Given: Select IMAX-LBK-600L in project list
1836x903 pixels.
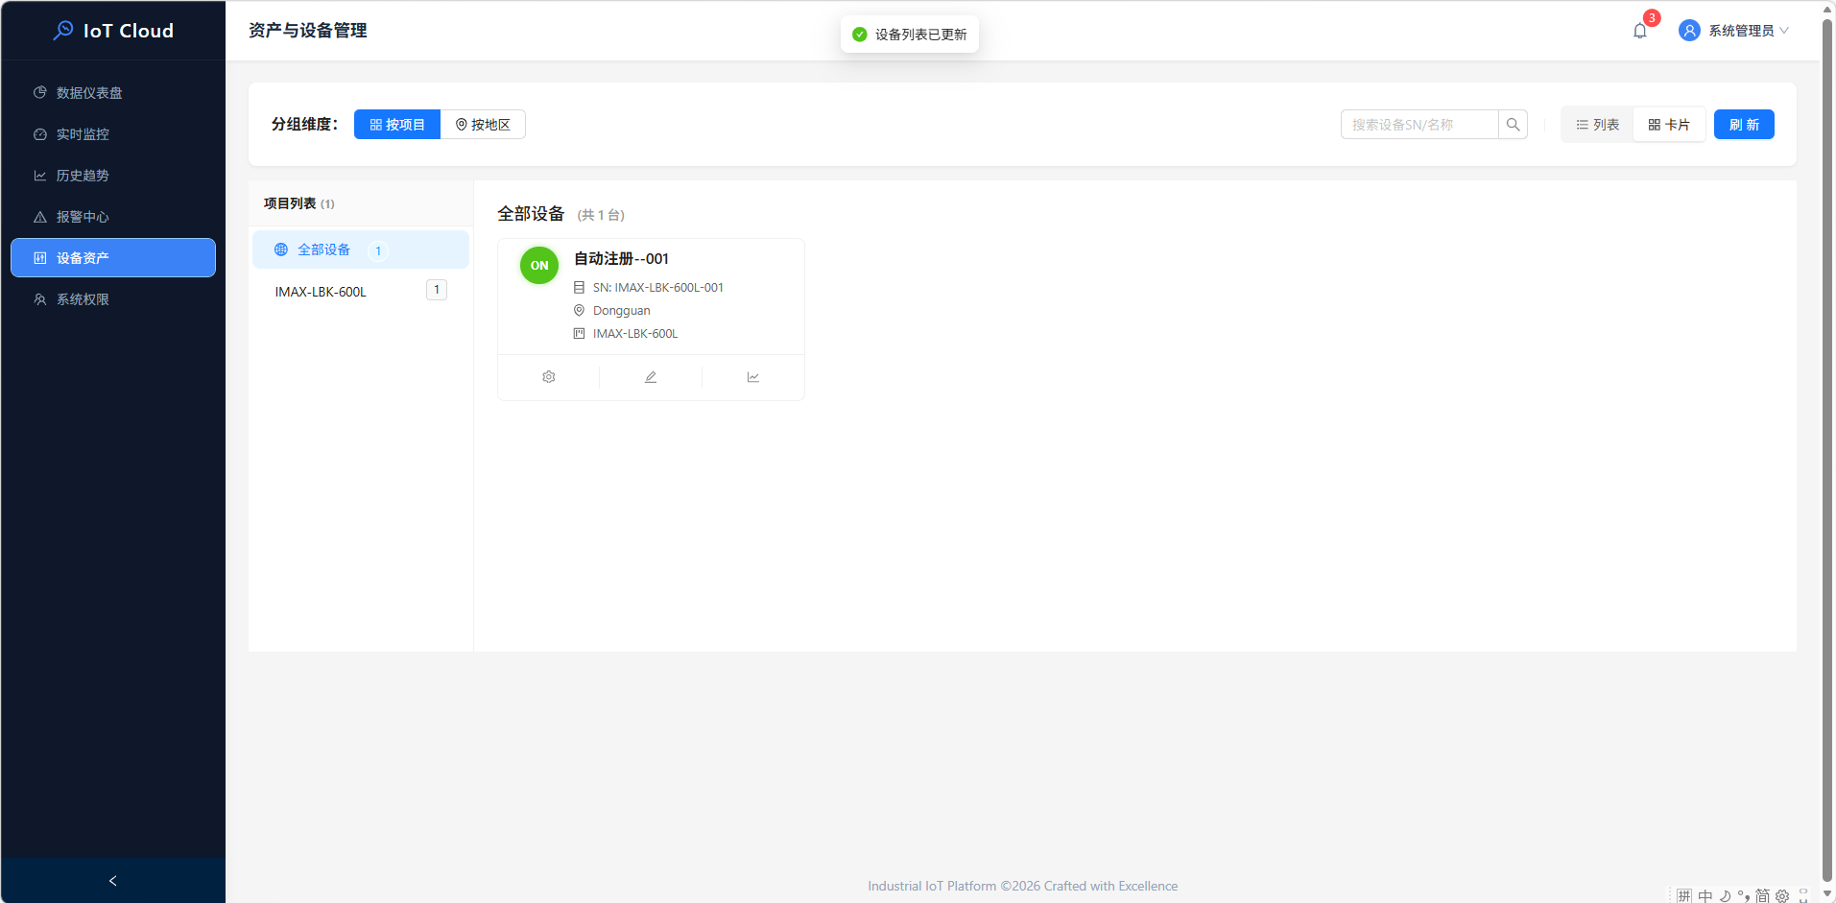Looking at the screenshot, I should point(321,292).
